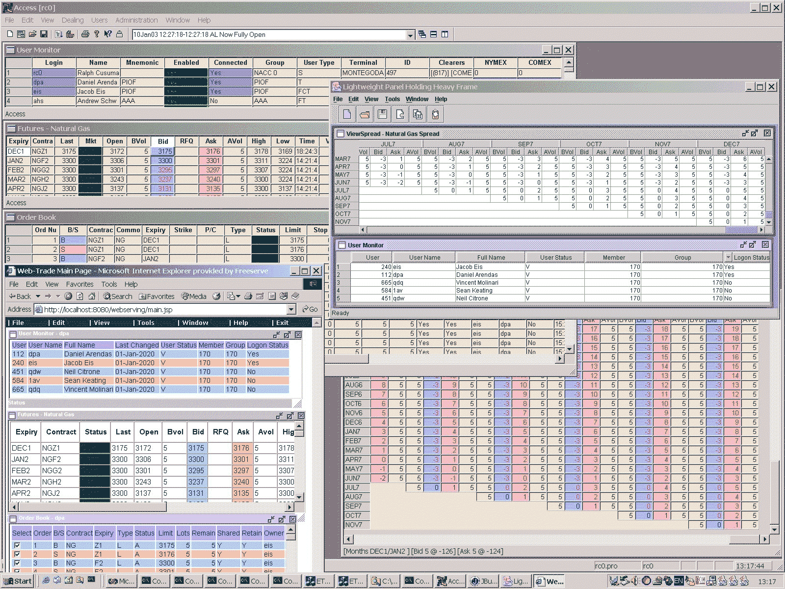
Task: Click the Print icon in Access toolbar
Action: (x=85, y=34)
